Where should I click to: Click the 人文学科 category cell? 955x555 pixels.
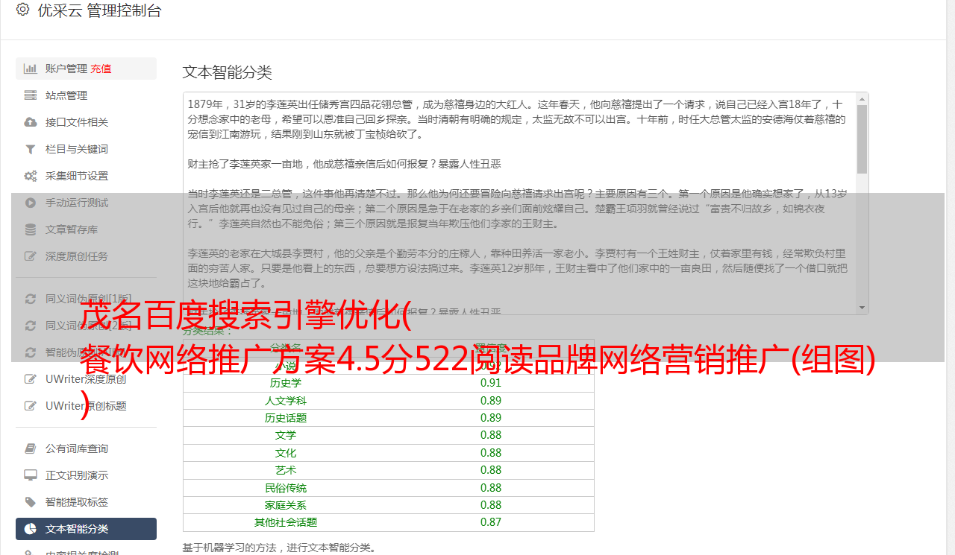(286, 401)
